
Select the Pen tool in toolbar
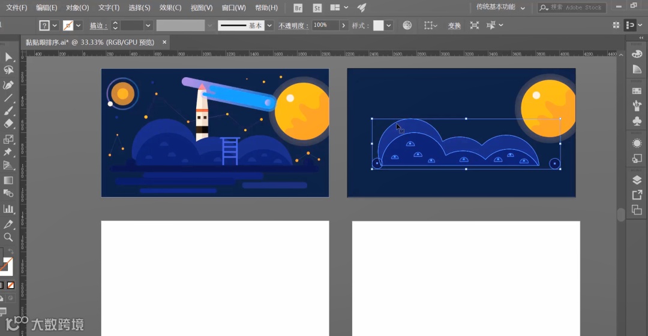[x=8, y=84]
